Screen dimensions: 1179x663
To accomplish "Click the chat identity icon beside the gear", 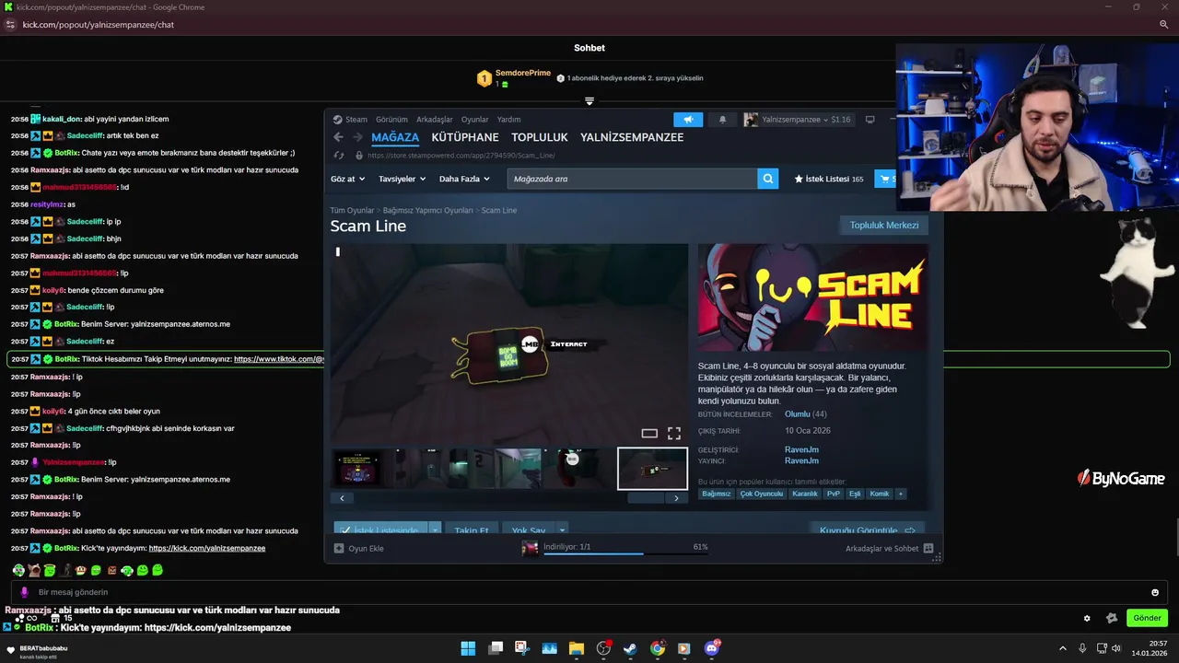I will (1112, 618).
